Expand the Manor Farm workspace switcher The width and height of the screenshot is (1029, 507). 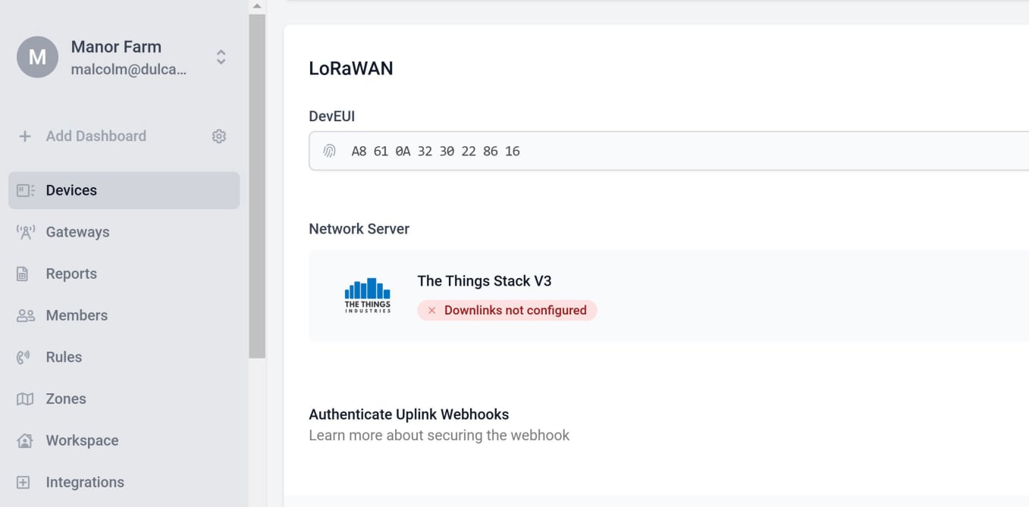[221, 57]
